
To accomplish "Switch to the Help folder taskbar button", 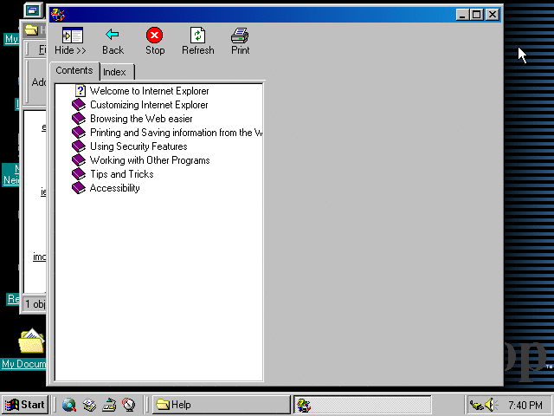I will (221, 405).
